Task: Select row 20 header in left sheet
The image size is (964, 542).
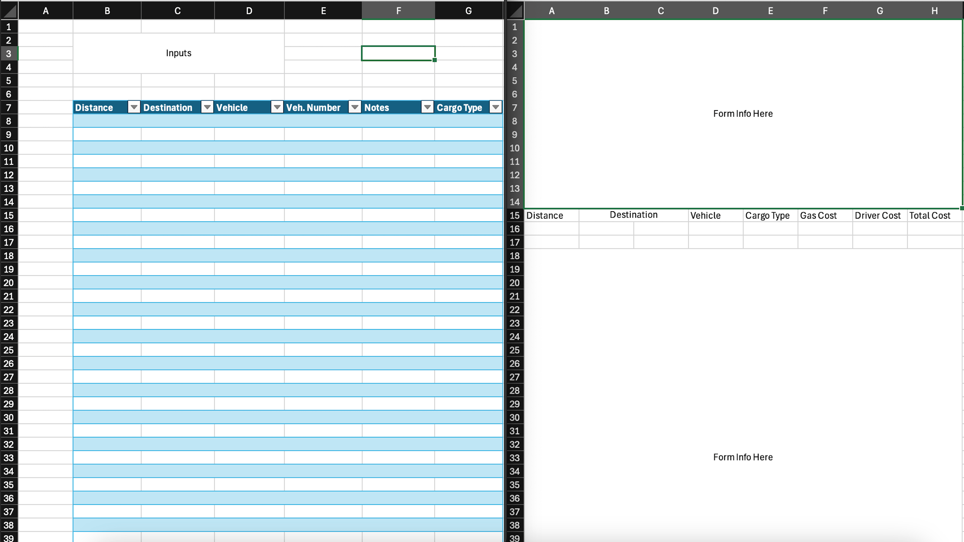Action: [x=9, y=282]
